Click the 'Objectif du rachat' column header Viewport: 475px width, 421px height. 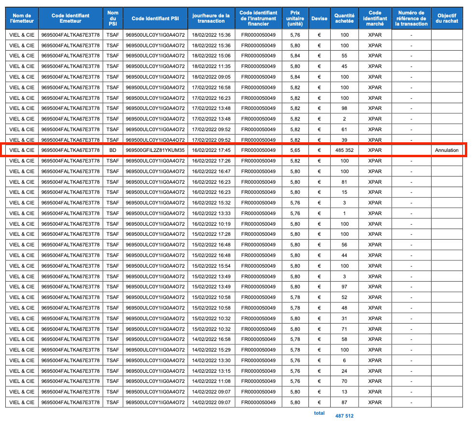pos(447,18)
